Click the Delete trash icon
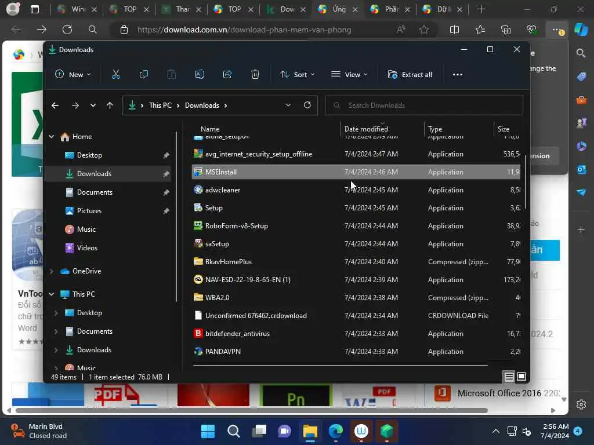Screen dimensions: 594x445 click(255, 75)
